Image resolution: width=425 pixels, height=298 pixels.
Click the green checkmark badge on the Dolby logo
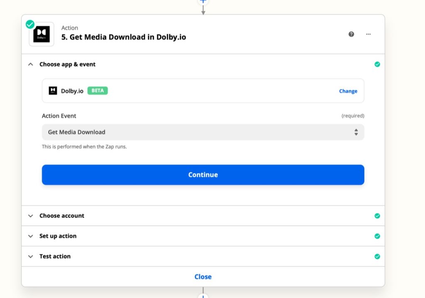coord(30,24)
